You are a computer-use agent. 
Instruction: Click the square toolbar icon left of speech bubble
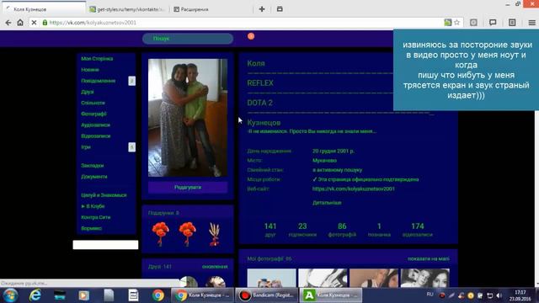(473, 23)
